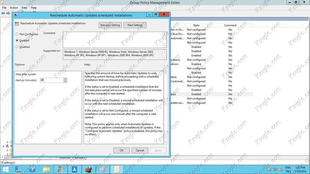Click the Supported on box scroll up arrow
The width and height of the screenshot is (310, 174).
point(164,52)
